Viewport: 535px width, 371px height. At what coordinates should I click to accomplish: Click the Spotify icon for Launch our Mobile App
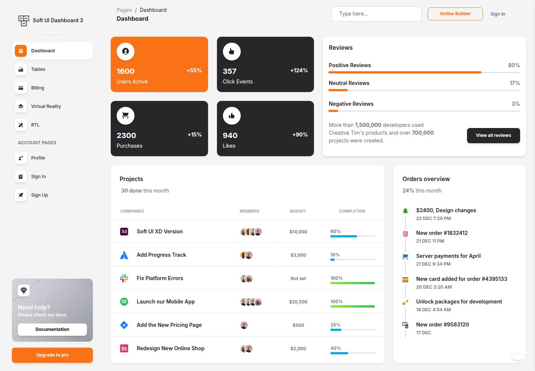[x=124, y=302]
